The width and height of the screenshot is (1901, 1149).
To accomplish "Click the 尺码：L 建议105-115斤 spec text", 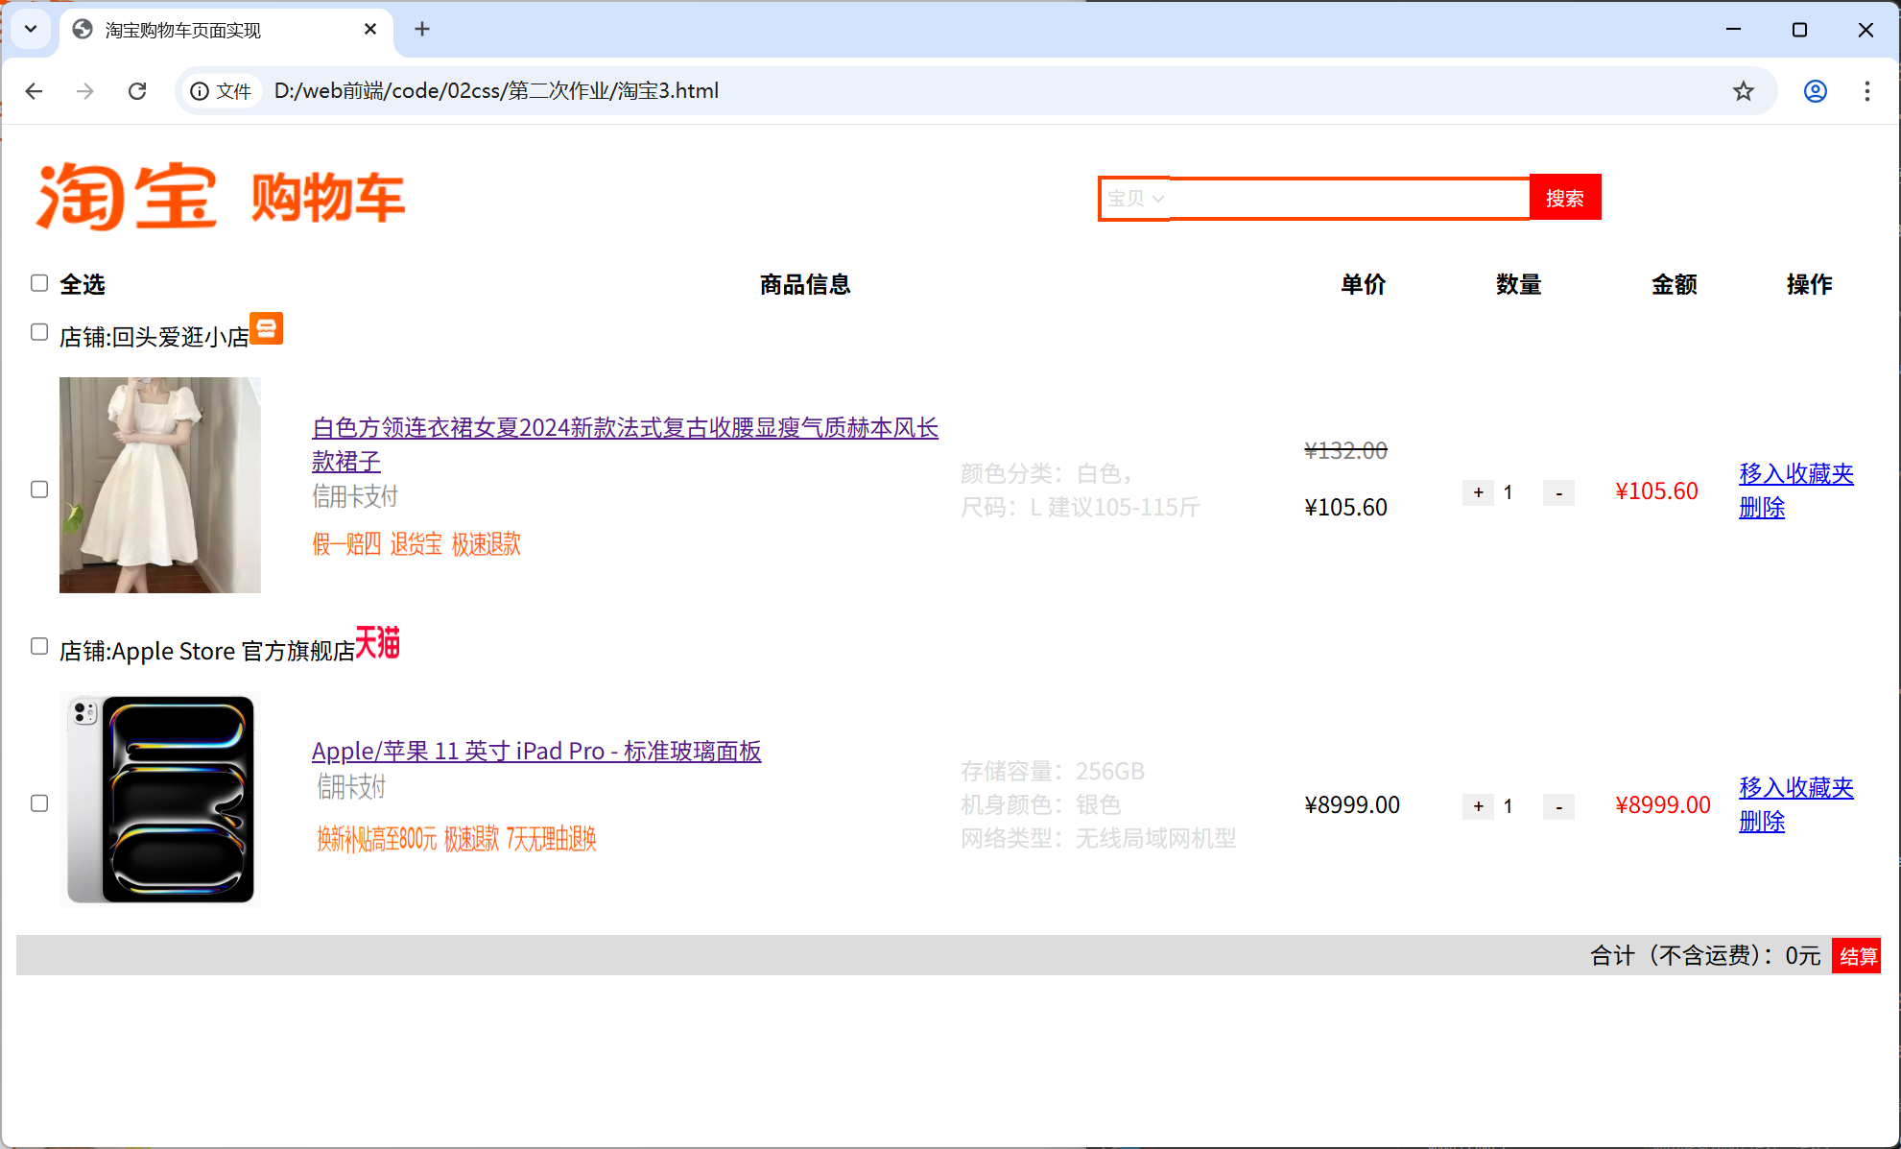I will (x=1081, y=507).
